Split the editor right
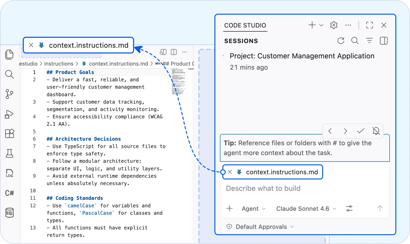This screenshot has height=244, width=410. coord(174,52)
